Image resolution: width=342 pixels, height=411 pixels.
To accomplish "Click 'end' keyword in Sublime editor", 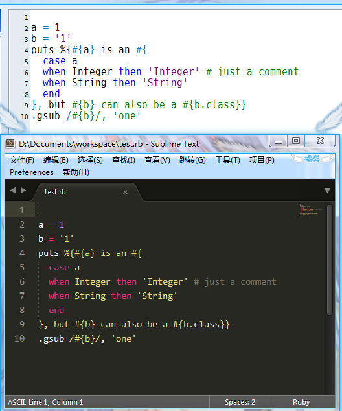I will (56, 311).
